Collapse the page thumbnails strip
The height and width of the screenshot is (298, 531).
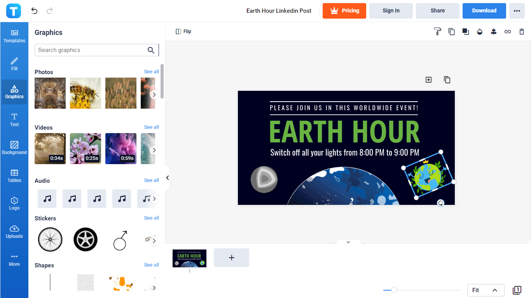(x=348, y=242)
